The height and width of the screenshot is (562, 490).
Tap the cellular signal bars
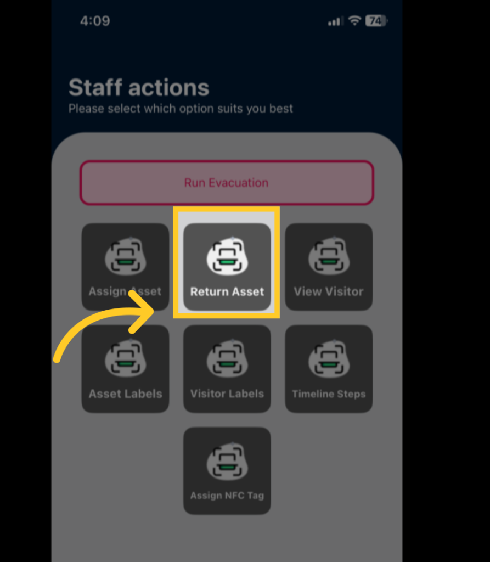pos(335,21)
